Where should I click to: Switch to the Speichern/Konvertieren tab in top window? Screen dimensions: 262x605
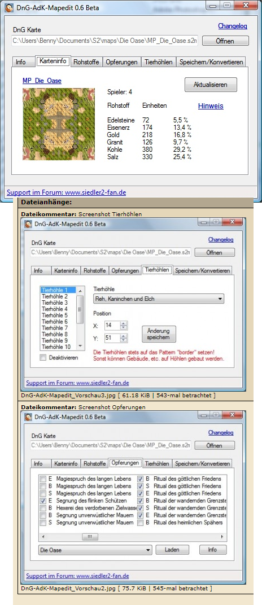[x=211, y=62]
